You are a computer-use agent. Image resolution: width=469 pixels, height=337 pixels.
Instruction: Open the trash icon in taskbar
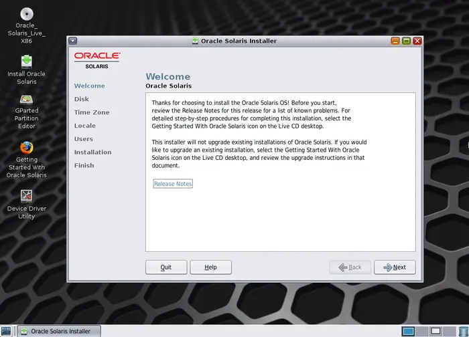tap(464, 332)
